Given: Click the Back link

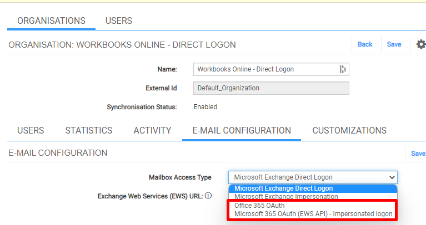Looking at the screenshot, I should [x=365, y=44].
